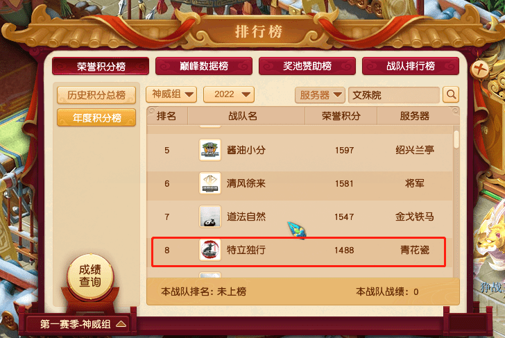The height and width of the screenshot is (338, 505).
Task: Select 历史积分总榜 ranking
Action: [96, 95]
